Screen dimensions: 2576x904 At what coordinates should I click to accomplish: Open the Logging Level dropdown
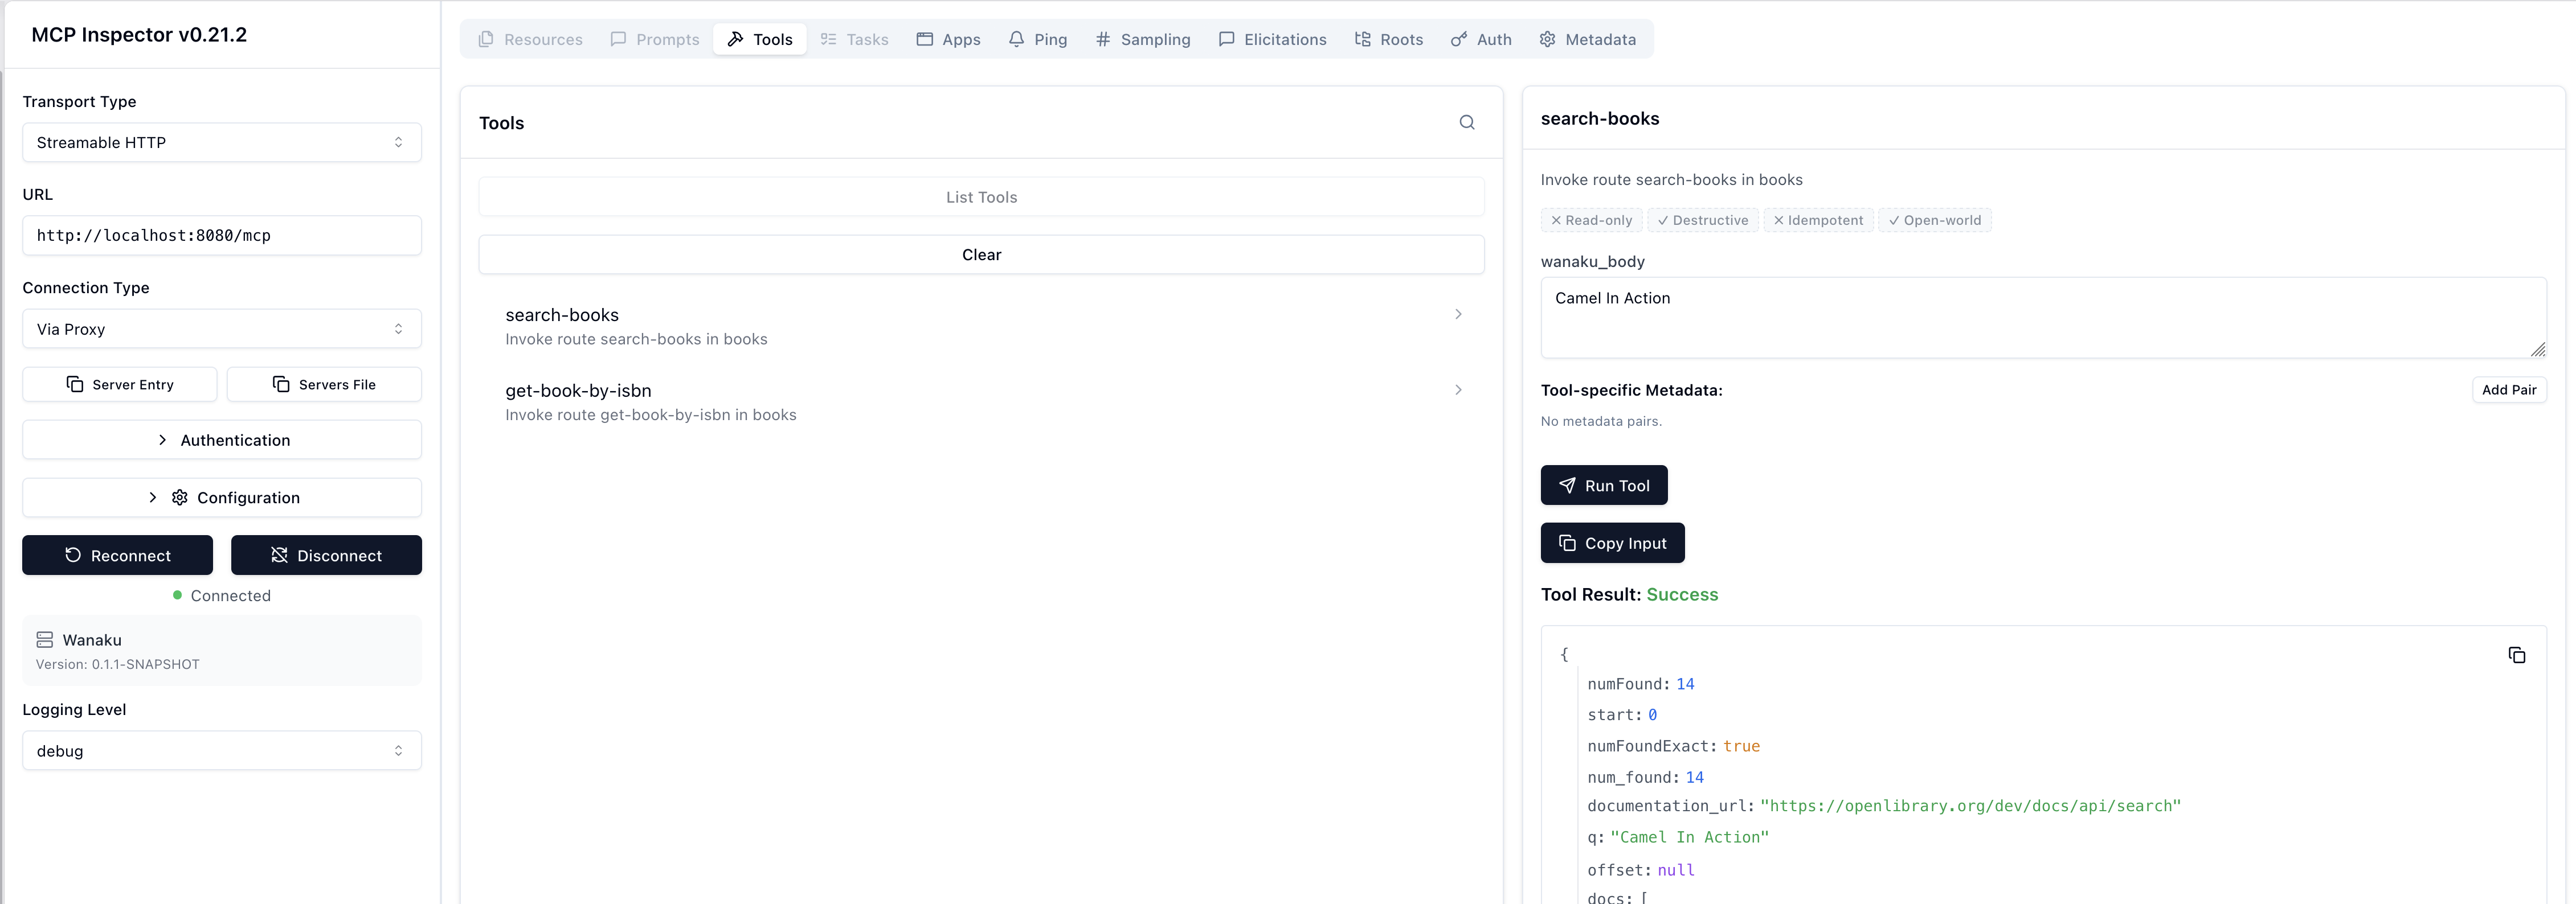pyautogui.click(x=222, y=751)
